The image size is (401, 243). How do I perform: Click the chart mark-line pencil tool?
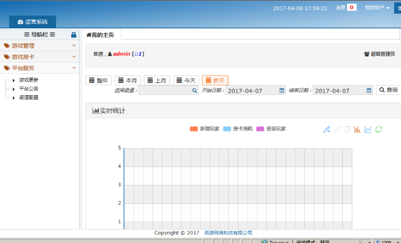[327, 130]
